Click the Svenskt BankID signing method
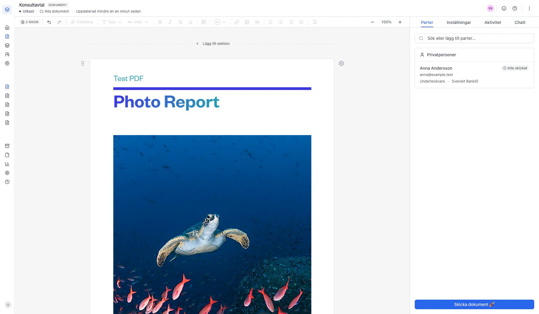This screenshot has width=539, height=314. (465, 81)
